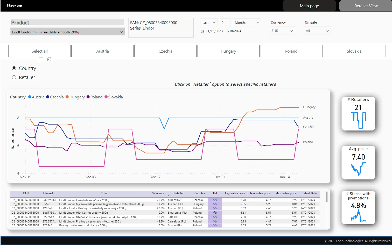Click the date range 11/19/2023 - 1/18/2024
Screen dimensions: 392x245
[223, 31]
